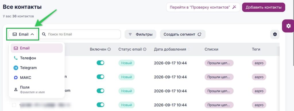The width and height of the screenshot is (294, 111).
Task: Click the Telegram logo icon in dropdown
Action: pos(16,68)
